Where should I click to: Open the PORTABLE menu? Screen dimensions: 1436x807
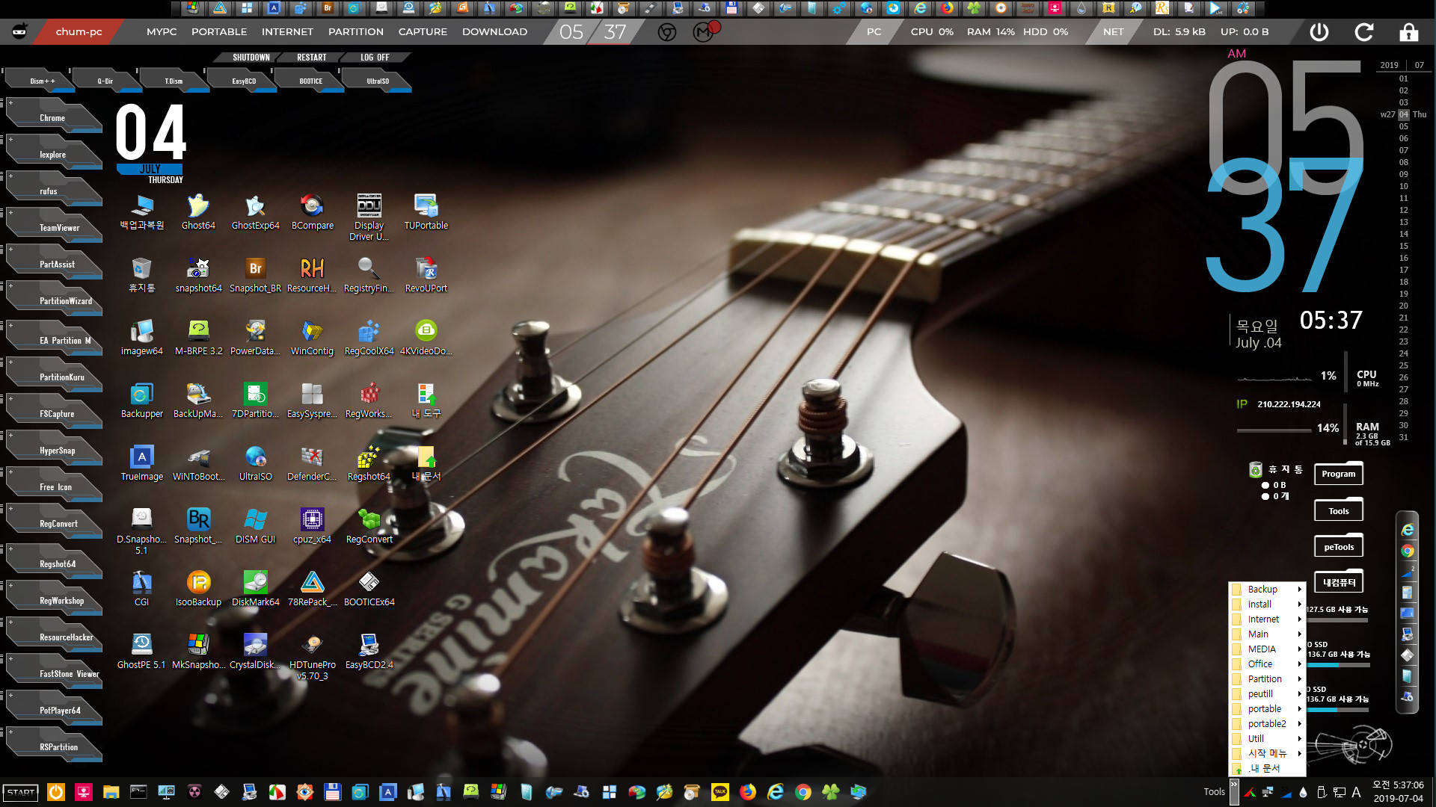point(219,32)
